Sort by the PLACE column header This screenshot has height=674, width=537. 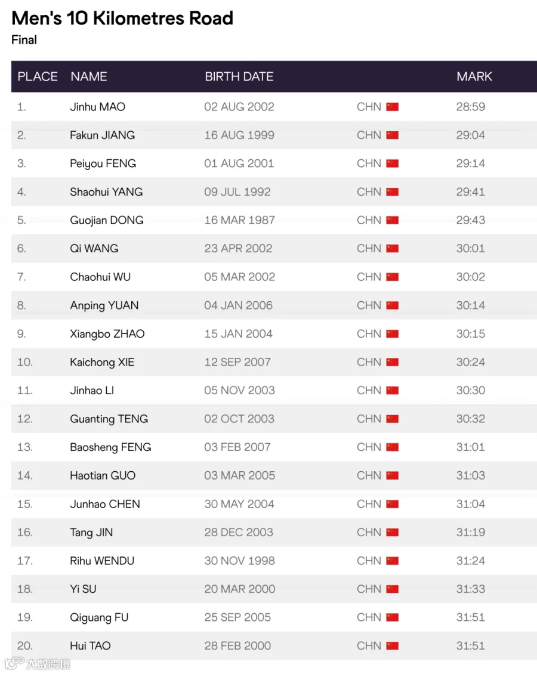coord(38,76)
